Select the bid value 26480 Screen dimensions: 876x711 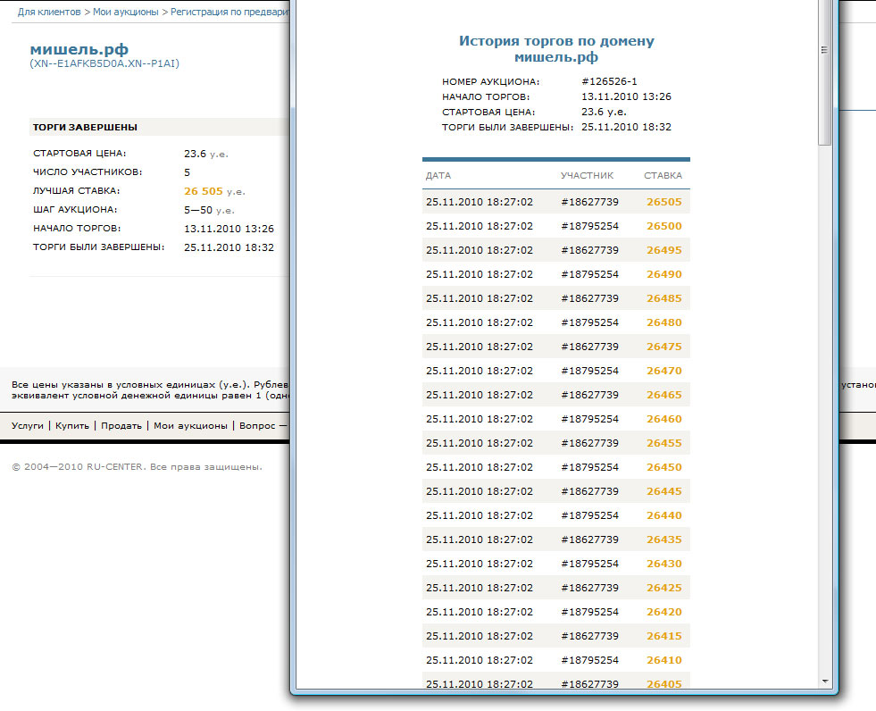coord(664,322)
